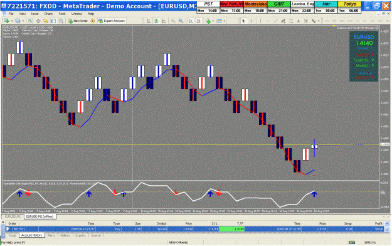Switch chart to D1 timeframe
The image size is (392, 246).
(373, 21)
